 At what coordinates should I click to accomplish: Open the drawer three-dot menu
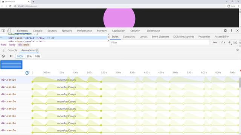tap(3, 50)
